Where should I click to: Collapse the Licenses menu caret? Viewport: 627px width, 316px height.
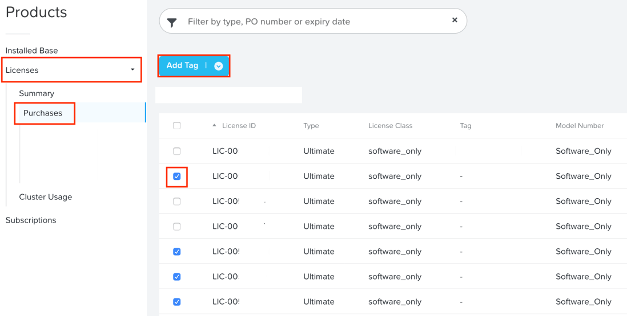[x=132, y=70]
